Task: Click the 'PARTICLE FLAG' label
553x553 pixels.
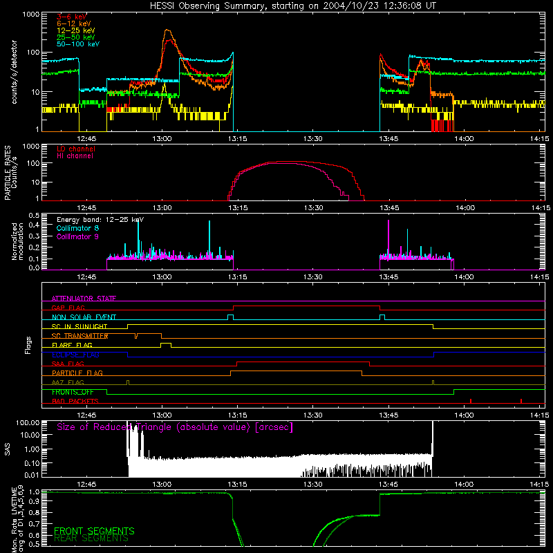Action: point(77,373)
